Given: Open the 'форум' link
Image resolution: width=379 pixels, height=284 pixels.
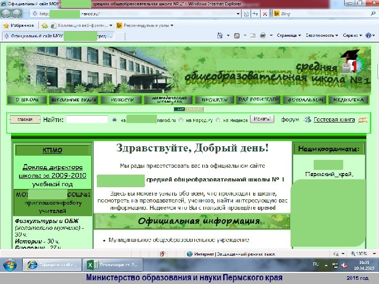Looking at the screenshot, I should pos(290,119).
